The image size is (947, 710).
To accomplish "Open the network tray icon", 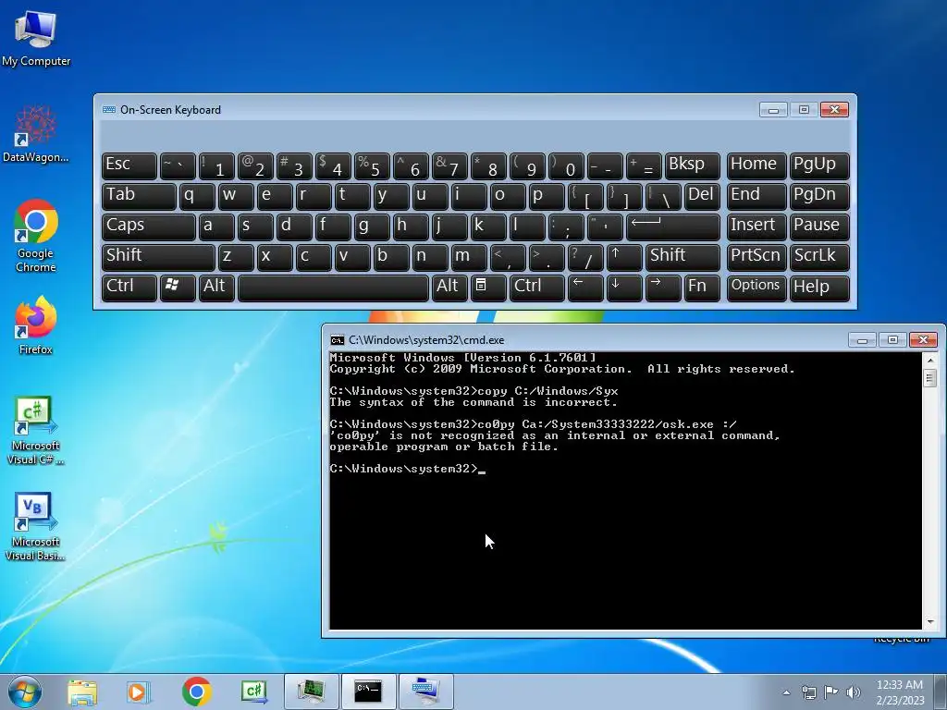I will point(808,692).
